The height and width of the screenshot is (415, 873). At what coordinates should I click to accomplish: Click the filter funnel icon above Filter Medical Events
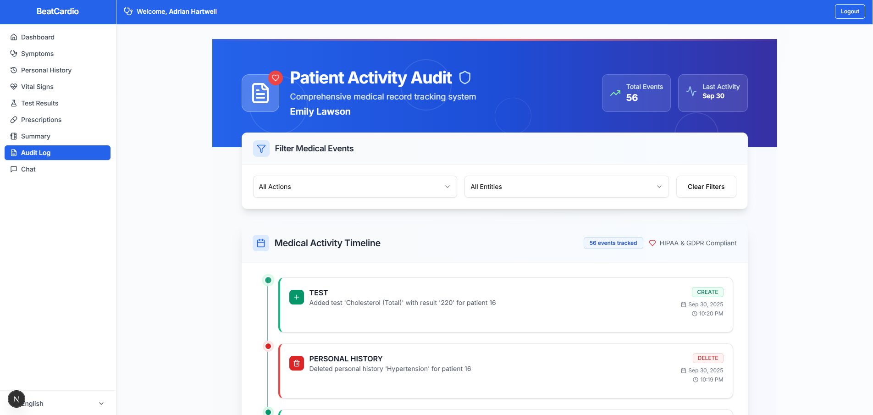[x=261, y=149]
